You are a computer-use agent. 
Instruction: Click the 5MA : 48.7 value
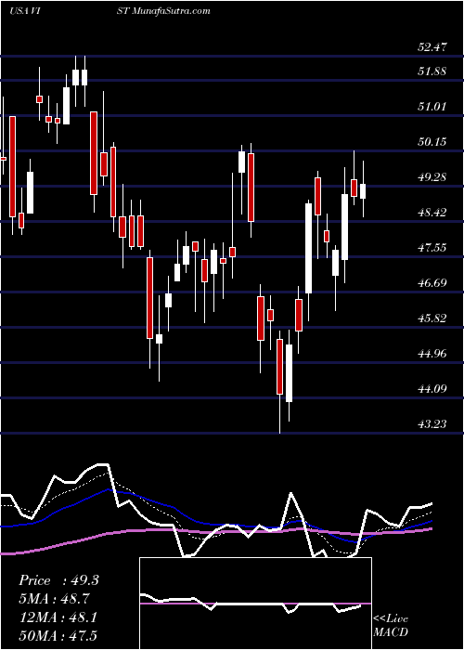pos(55,599)
